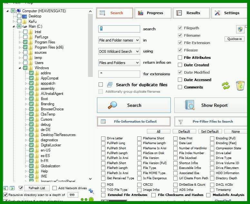The width and height of the screenshot is (250, 204).
Task: Check the Comments option
Action: pyautogui.click(x=180, y=87)
